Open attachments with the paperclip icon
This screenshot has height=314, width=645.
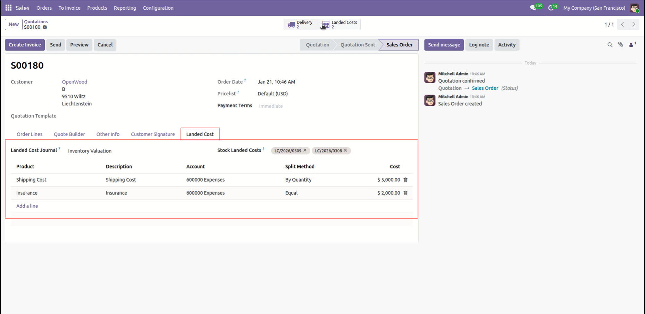(x=620, y=45)
